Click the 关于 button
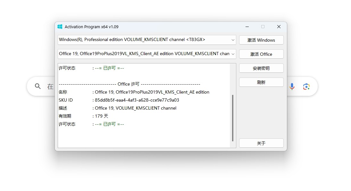The image size is (351, 191). [x=261, y=143]
